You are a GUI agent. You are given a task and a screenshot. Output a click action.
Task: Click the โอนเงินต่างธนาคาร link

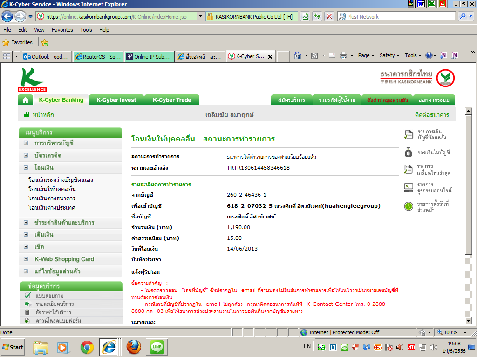[x=52, y=198]
